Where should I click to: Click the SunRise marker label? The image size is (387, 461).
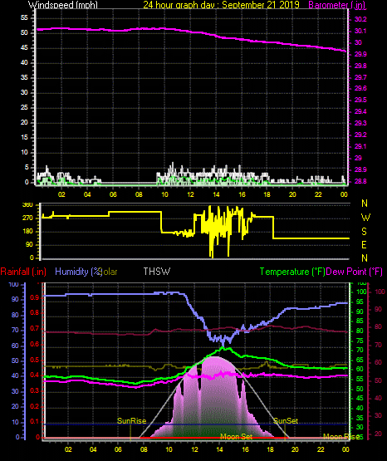[x=132, y=421]
